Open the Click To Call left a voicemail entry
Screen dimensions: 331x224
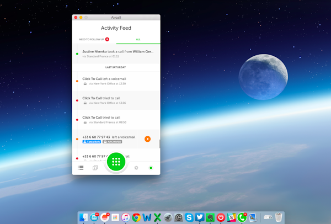[116, 81]
